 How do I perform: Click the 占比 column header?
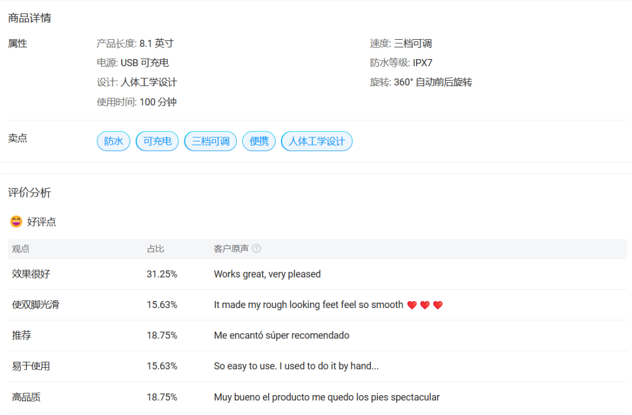point(155,249)
